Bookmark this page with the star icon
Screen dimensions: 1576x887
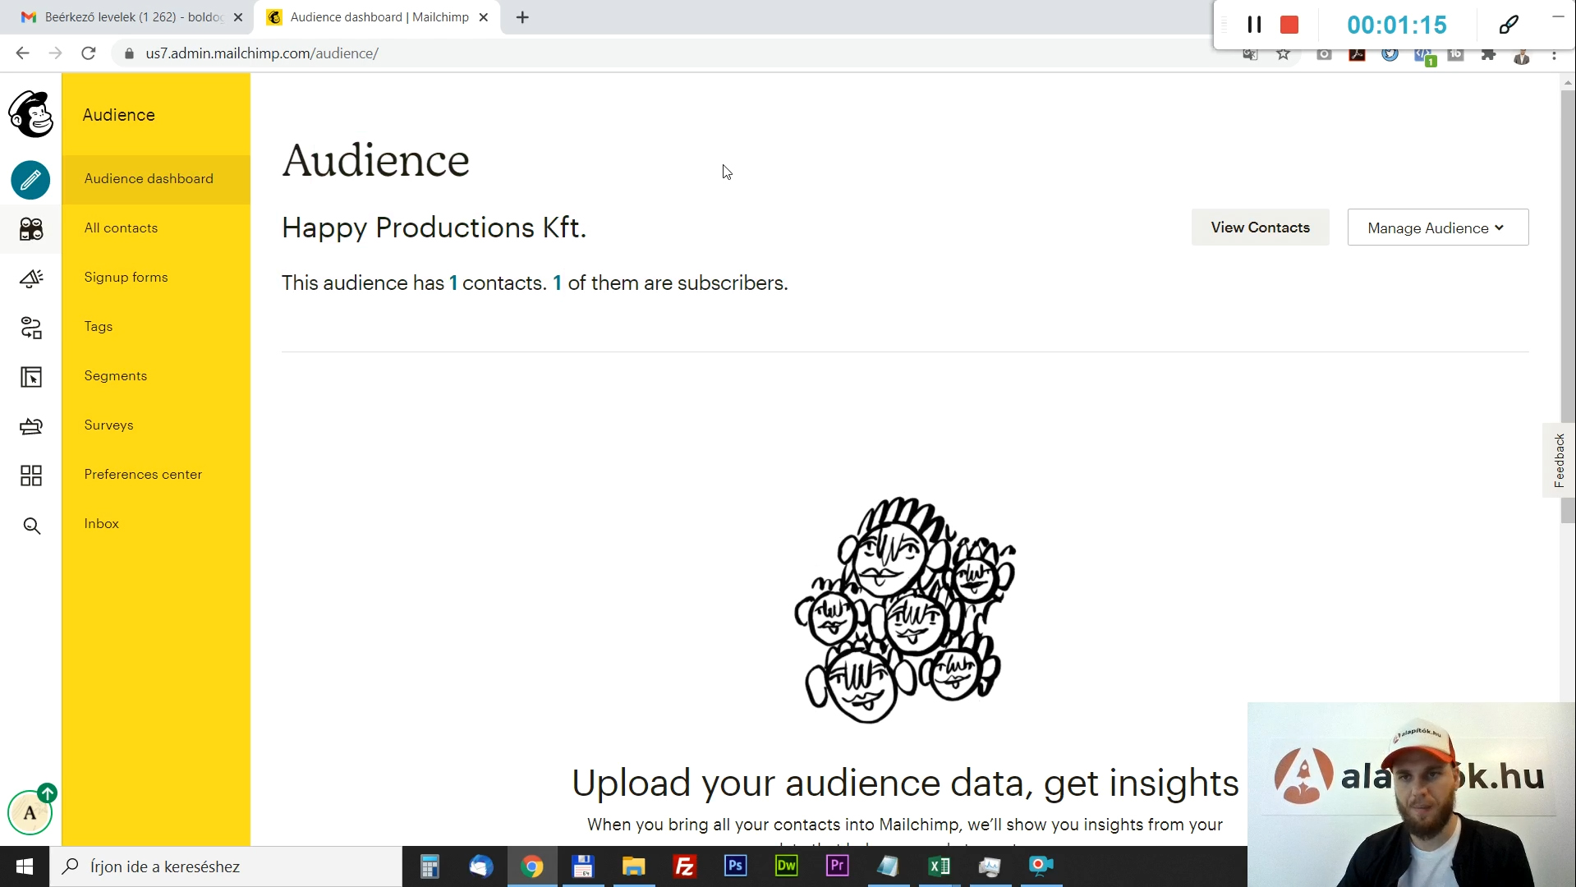click(x=1283, y=54)
